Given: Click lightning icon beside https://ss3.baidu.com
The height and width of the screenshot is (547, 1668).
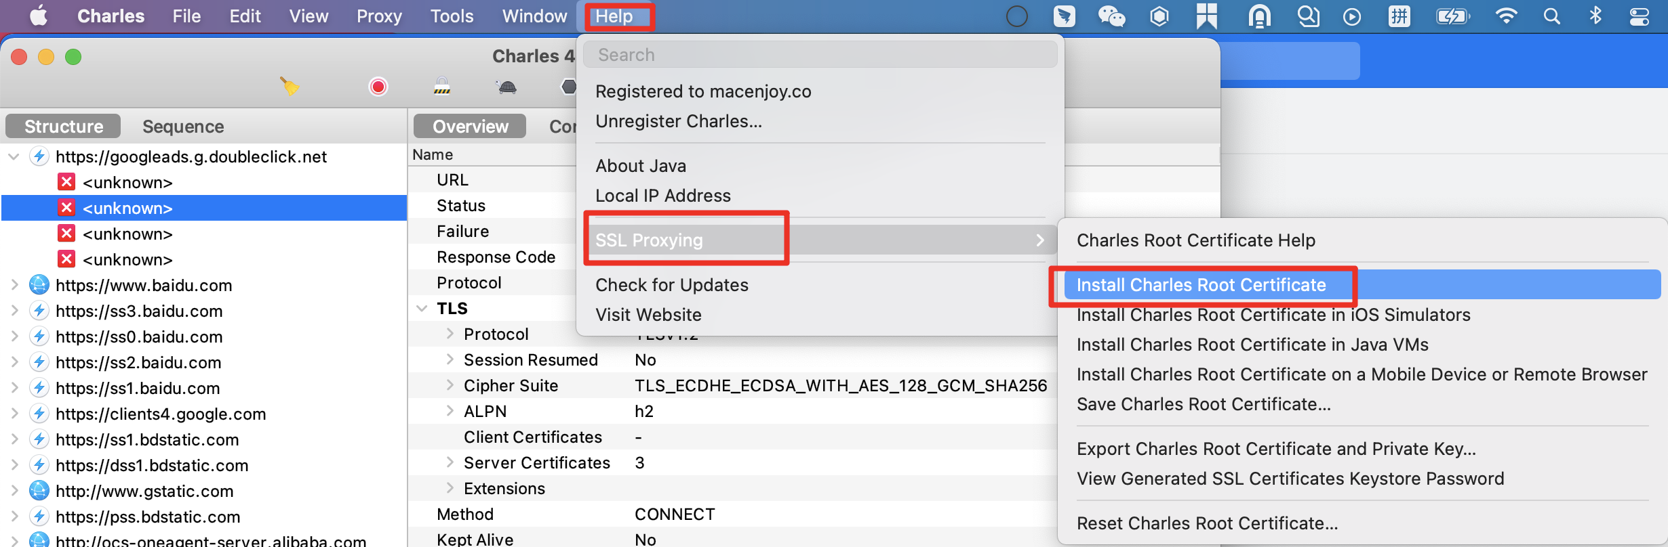Looking at the screenshot, I should [x=39, y=311].
